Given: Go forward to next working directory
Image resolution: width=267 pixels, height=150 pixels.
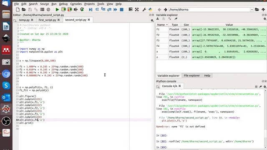Looking at the screenshot, I should click(x=165, y=10).
